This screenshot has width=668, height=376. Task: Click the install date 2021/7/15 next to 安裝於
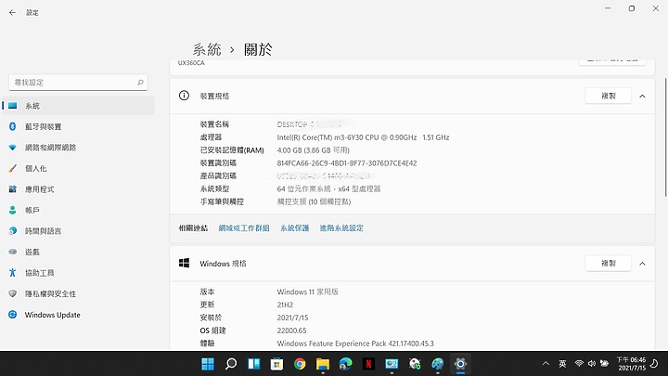pos(292,318)
